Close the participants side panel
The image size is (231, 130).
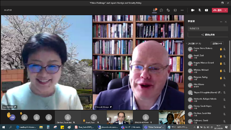click(226, 22)
